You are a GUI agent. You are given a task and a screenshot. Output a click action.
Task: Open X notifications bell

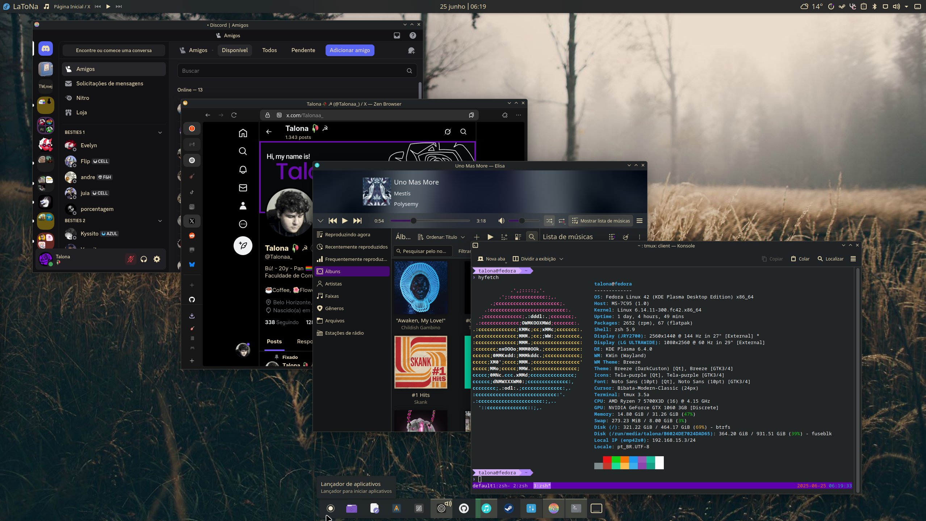pyautogui.click(x=243, y=169)
